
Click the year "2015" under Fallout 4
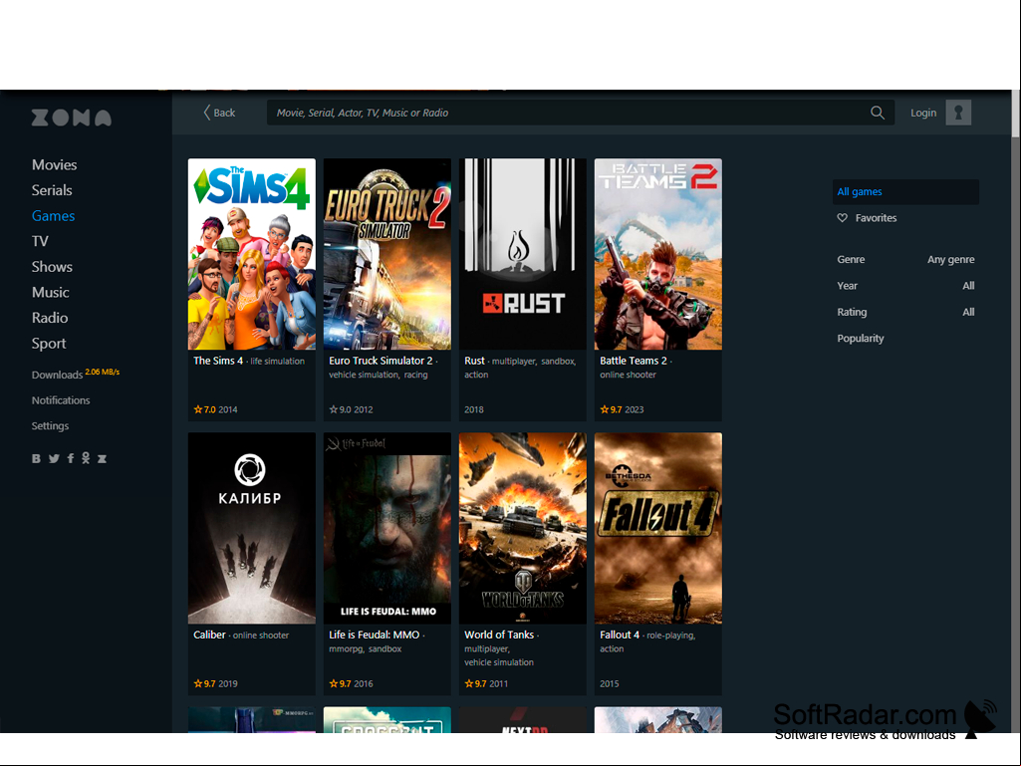610,684
